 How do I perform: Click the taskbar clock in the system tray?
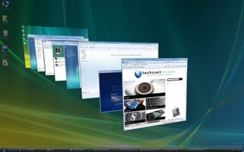pos(238,150)
